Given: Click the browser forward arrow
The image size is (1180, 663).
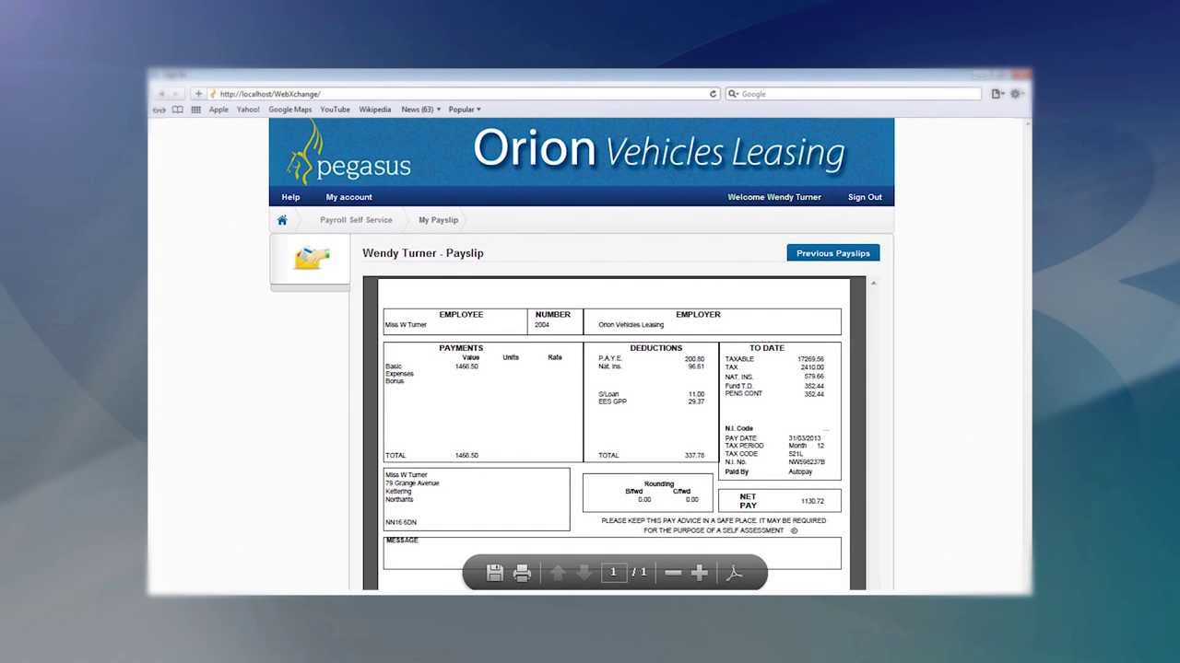Looking at the screenshot, I should coord(177,94).
